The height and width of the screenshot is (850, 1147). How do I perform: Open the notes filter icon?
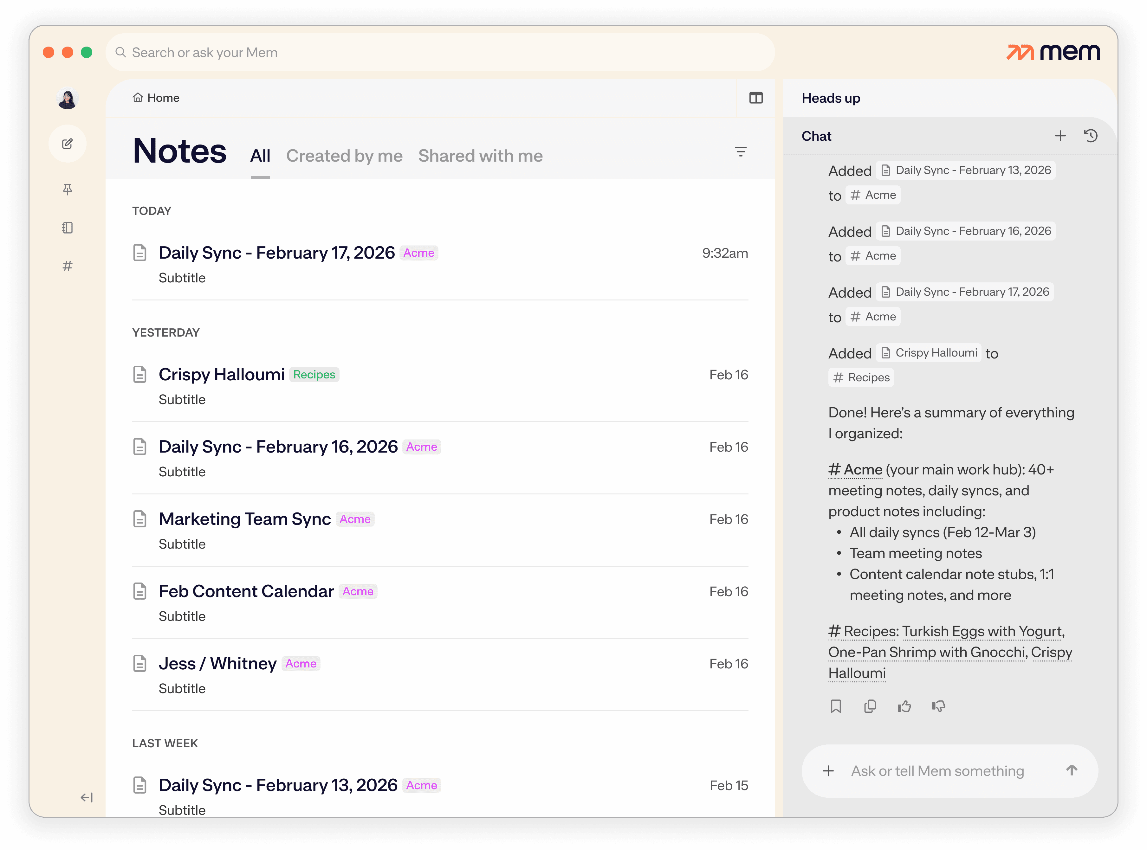(740, 151)
